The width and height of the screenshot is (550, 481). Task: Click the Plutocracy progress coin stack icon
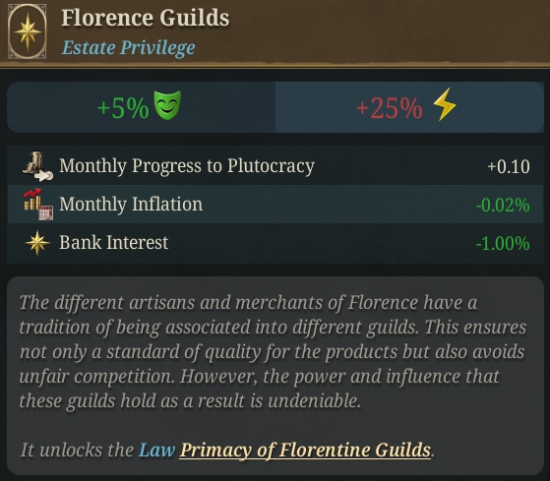(x=37, y=166)
